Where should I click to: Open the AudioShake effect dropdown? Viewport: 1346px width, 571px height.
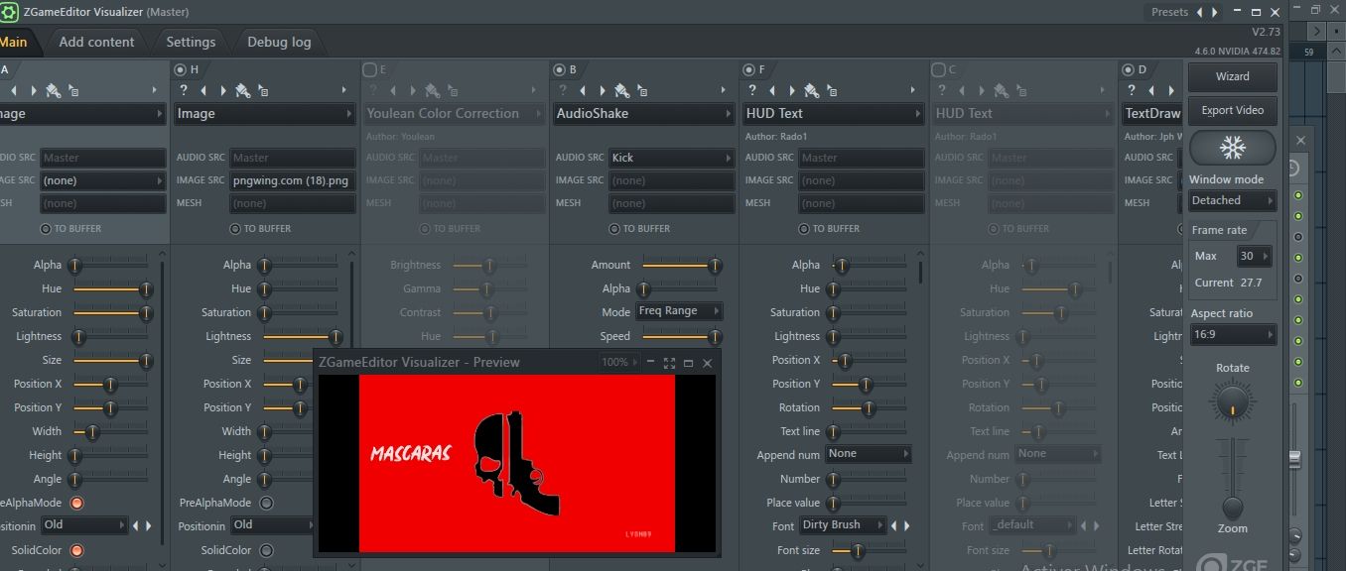pyautogui.click(x=644, y=114)
